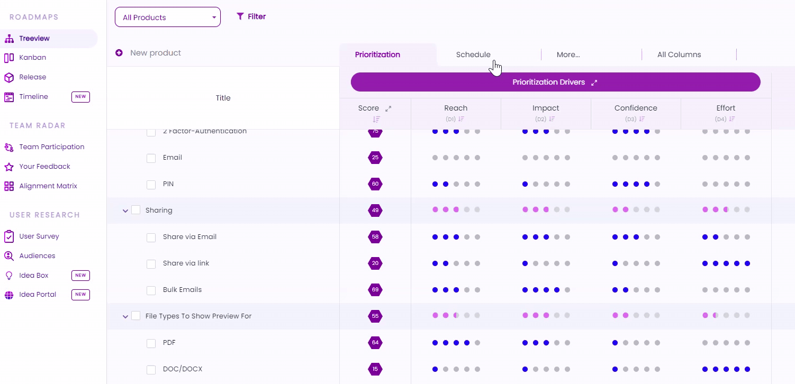Collapse the Sharing group chevron
This screenshot has height=384, width=795.
tap(125, 211)
